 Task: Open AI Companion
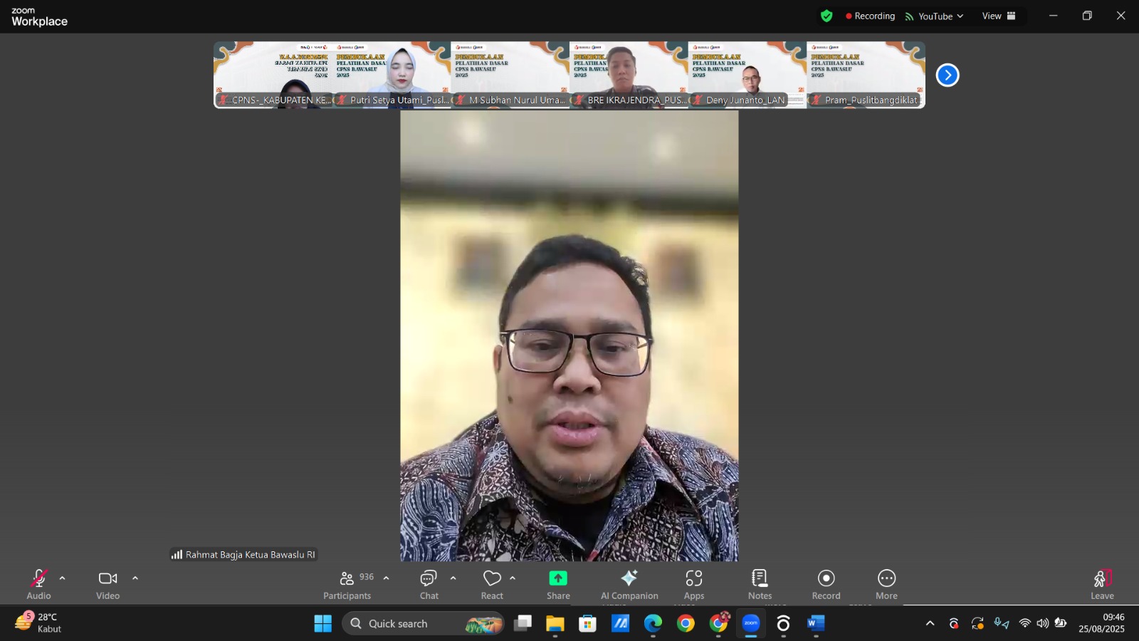(x=629, y=584)
